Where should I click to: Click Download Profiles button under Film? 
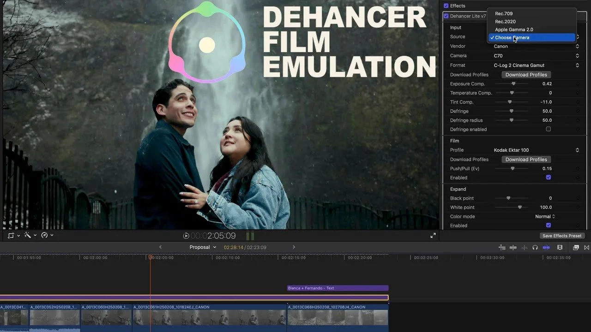coord(526,160)
